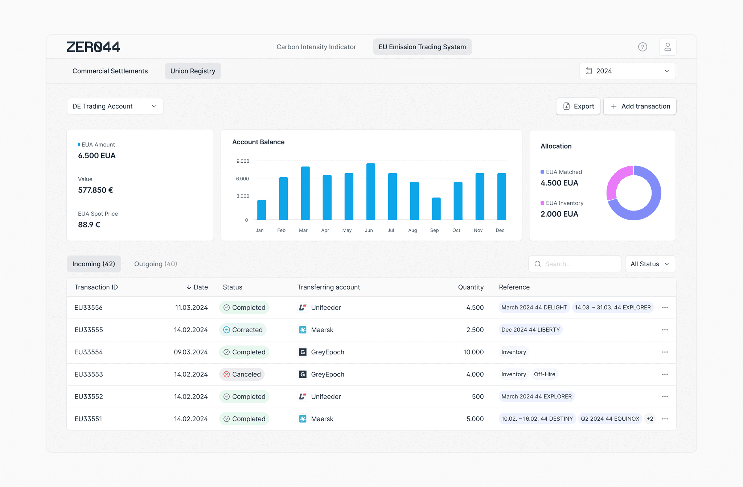Screen dimensions: 743x487
Task: Open the DE Trading Account selector
Action: click(115, 106)
